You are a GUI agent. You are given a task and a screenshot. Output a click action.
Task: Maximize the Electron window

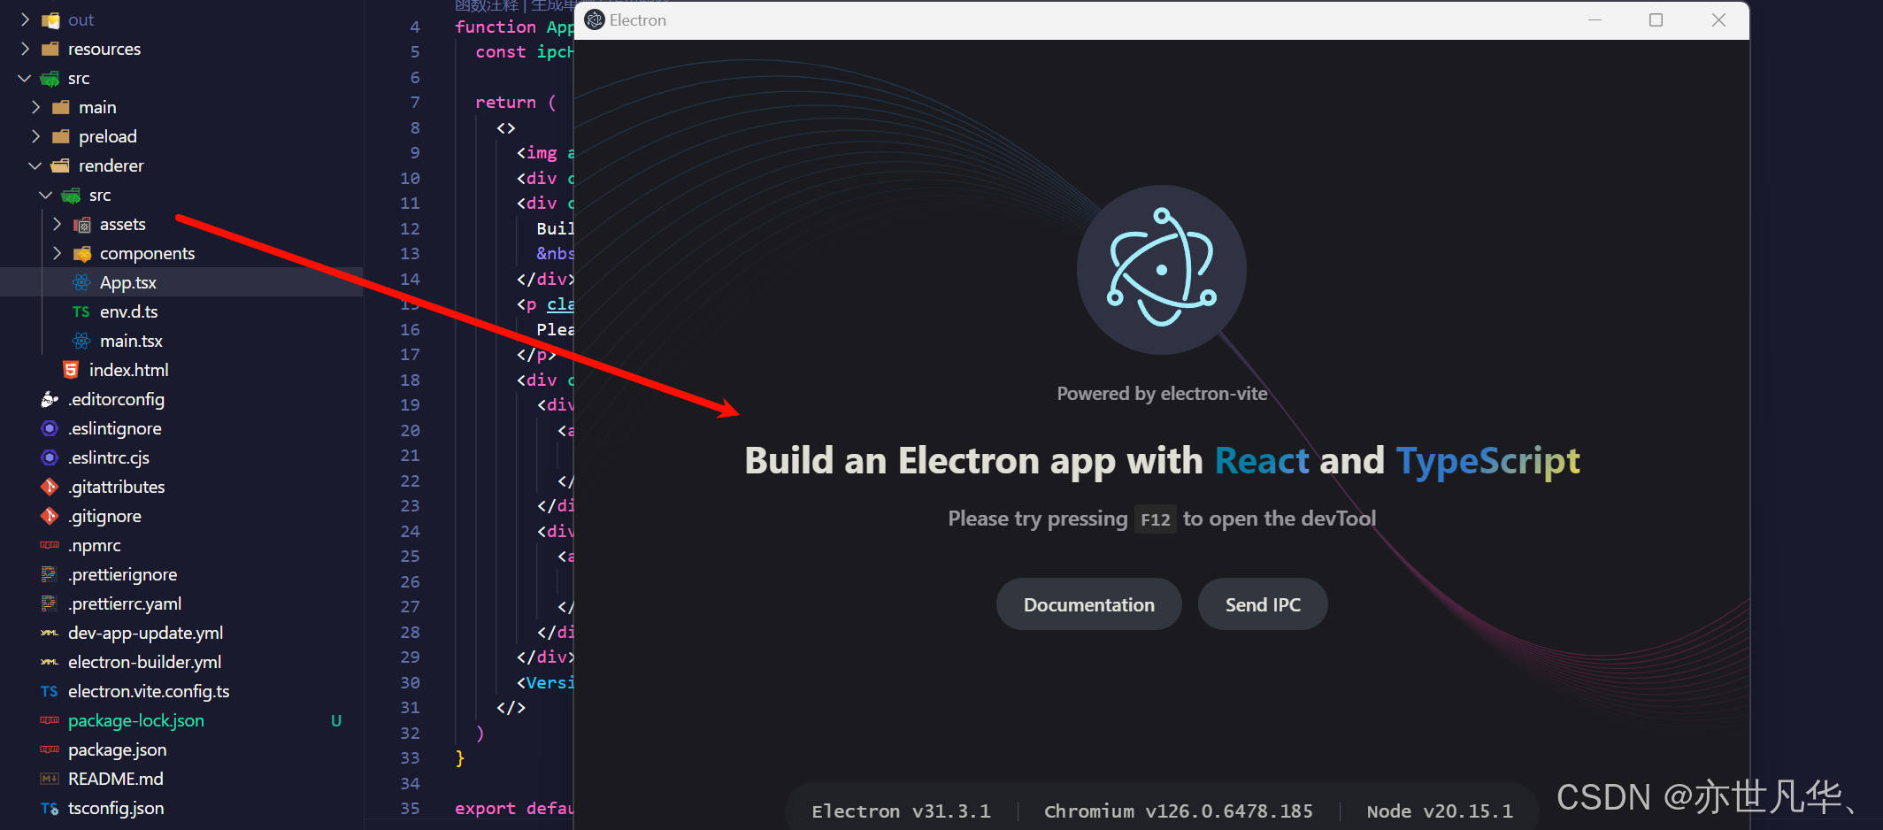1656,19
